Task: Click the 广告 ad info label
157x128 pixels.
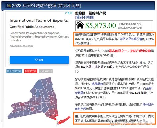Action: pyautogui.click(x=67, y=13)
